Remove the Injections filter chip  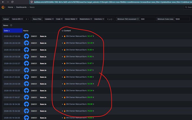[x=103, y=19]
